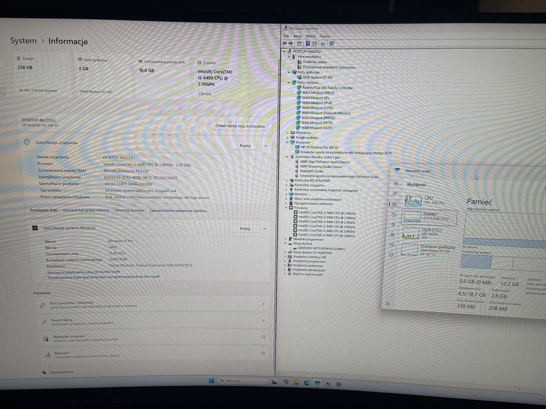This screenshot has height=409, width=546.
Task: Open the Akcja menu
Action: (x=297, y=36)
